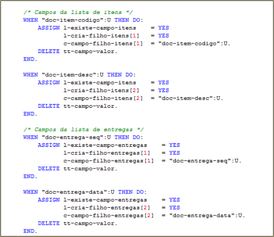Click the comment 'Campos da lista de entregas'

pyautogui.click(x=83, y=130)
